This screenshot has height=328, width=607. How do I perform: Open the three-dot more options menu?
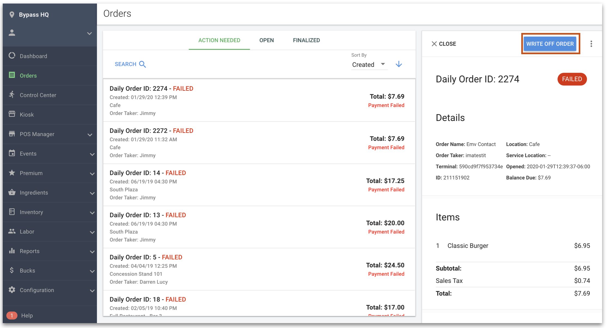591,44
